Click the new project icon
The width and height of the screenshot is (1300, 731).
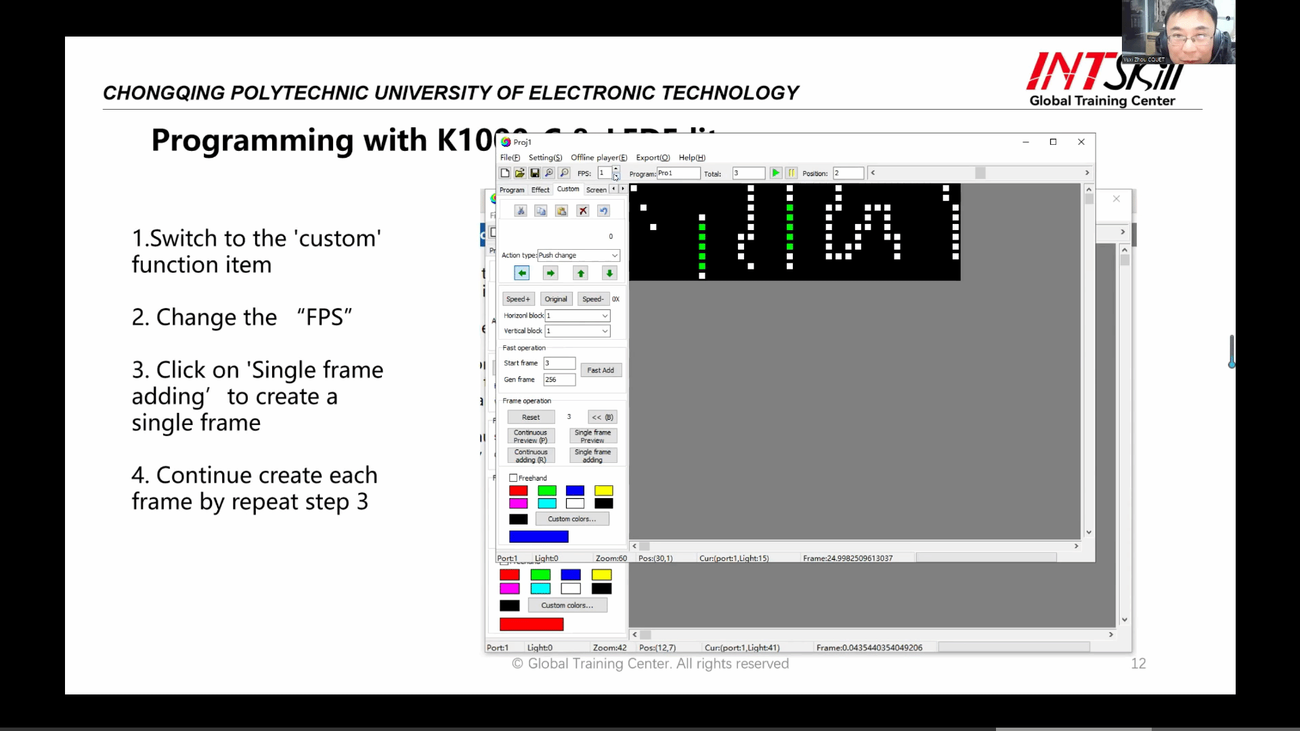pos(505,173)
